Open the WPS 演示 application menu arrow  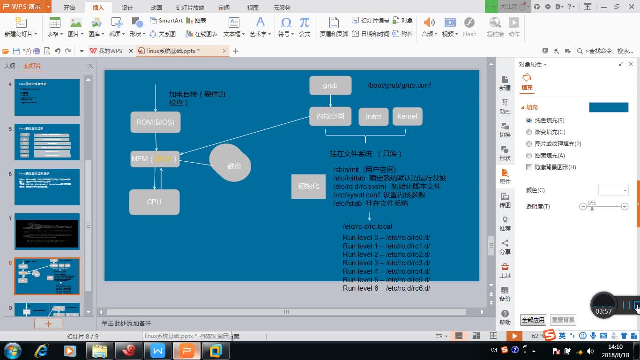(48, 7)
